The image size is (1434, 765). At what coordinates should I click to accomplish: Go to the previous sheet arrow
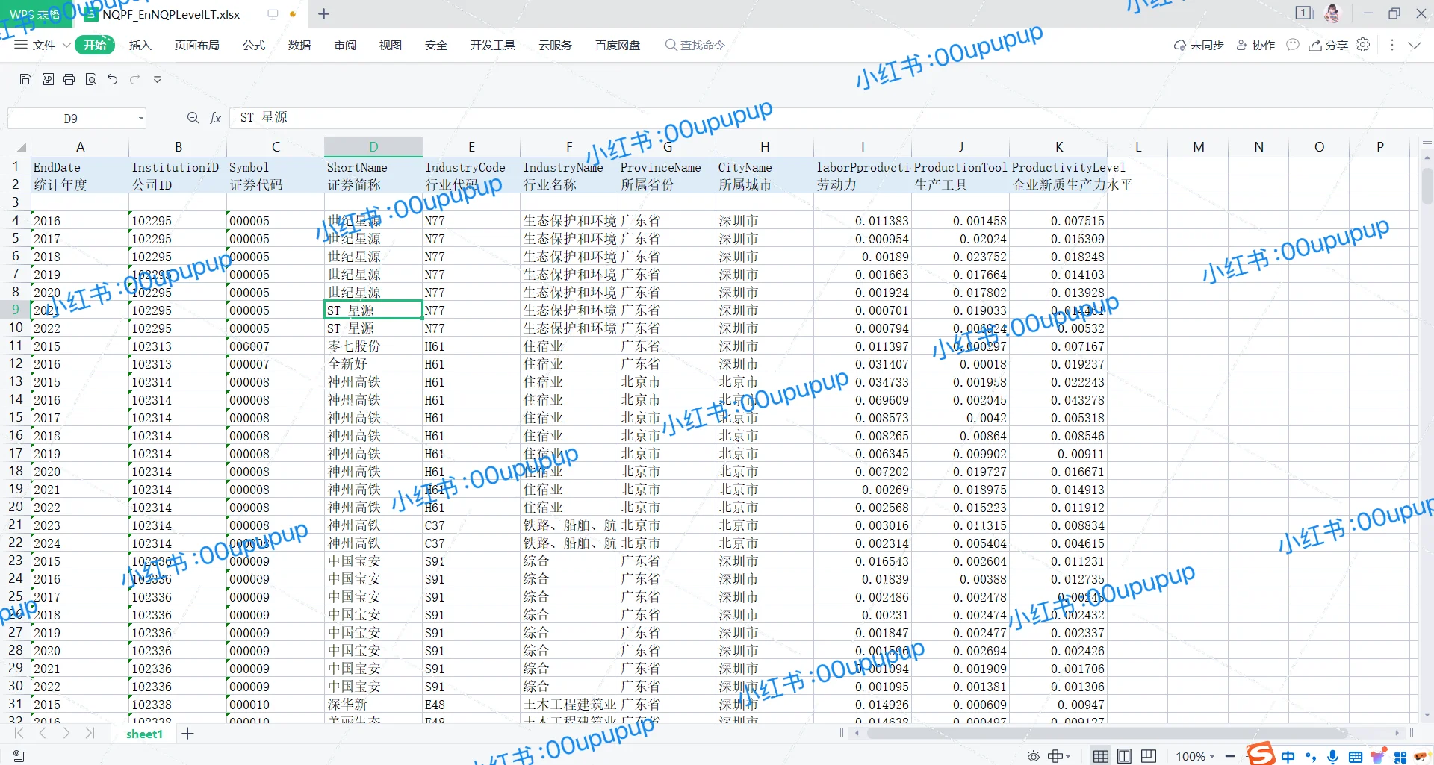tap(43, 734)
